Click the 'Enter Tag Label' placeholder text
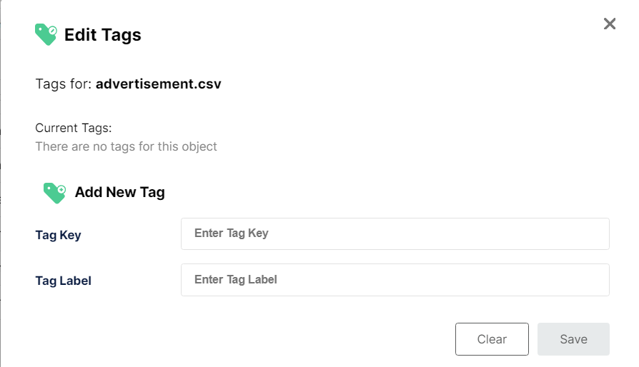 [235, 280]
